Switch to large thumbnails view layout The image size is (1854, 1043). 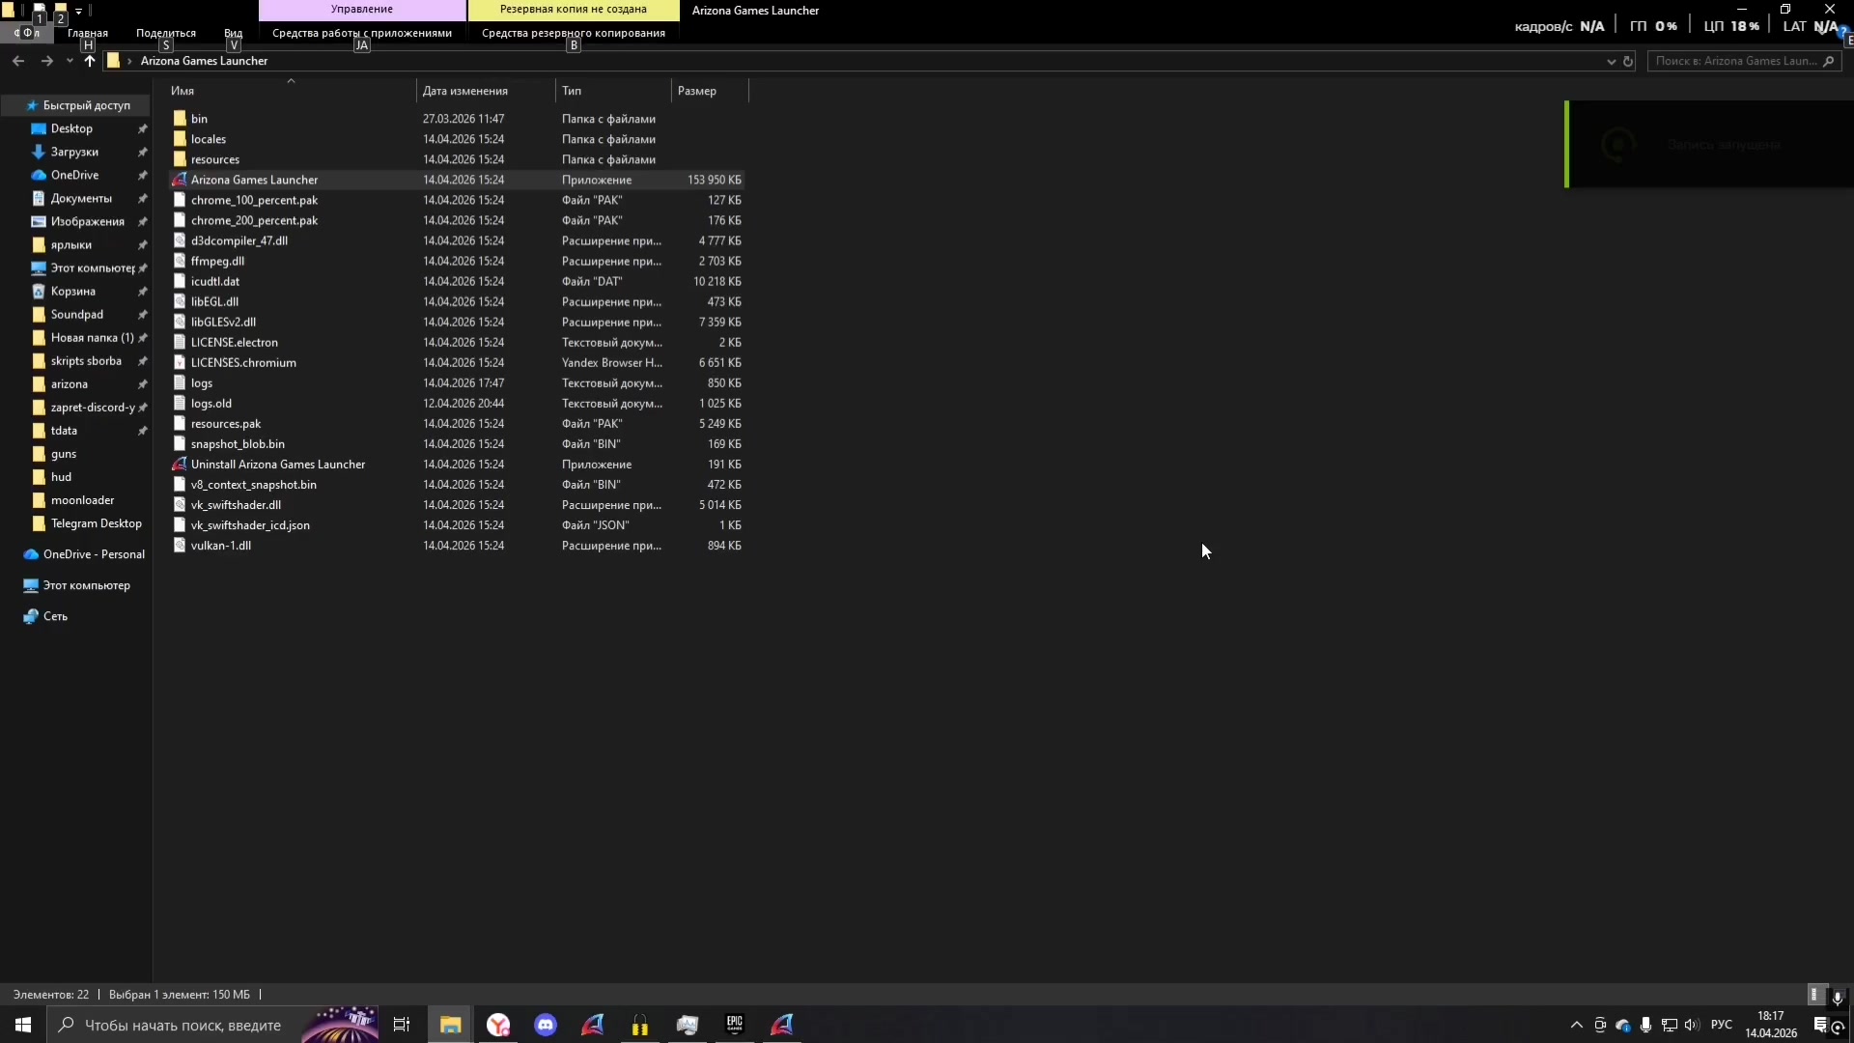pyautogui.click(x=1838, y=995)
